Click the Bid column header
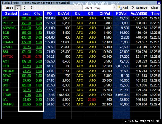 (78, 13)
